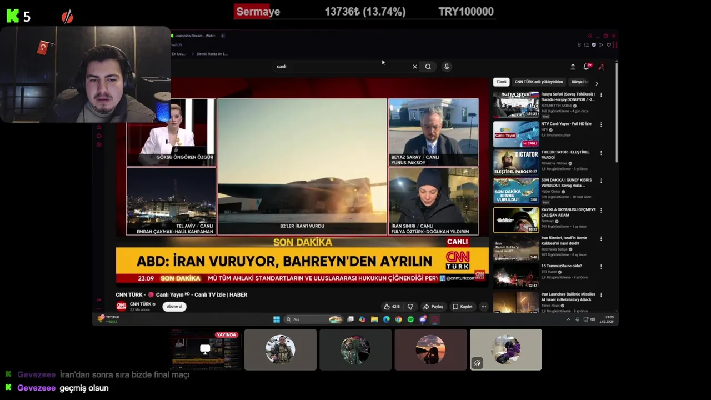Open the CNN TÜRK channel avatar
The height and width of the screenshot is (400, 711).
click(x=121, y=306)
